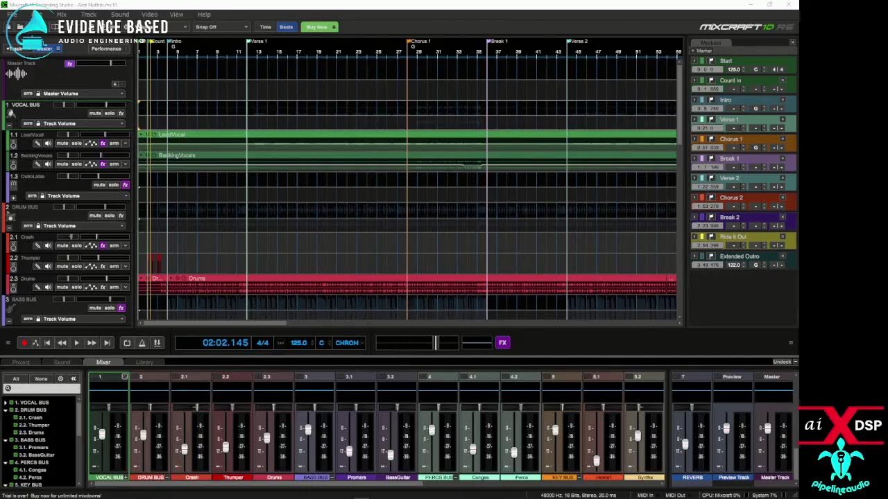Rewind to start in transport
Image resolution: width=888 pixels, height=499 pixels.
[x=47, y=342]
